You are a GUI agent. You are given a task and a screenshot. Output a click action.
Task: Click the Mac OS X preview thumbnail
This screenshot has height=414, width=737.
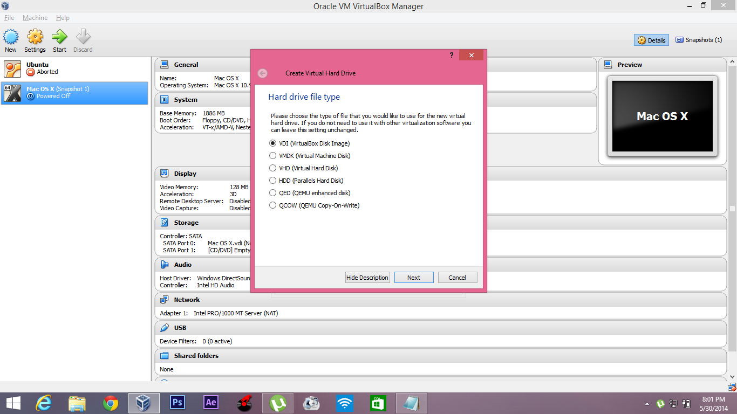663,116
